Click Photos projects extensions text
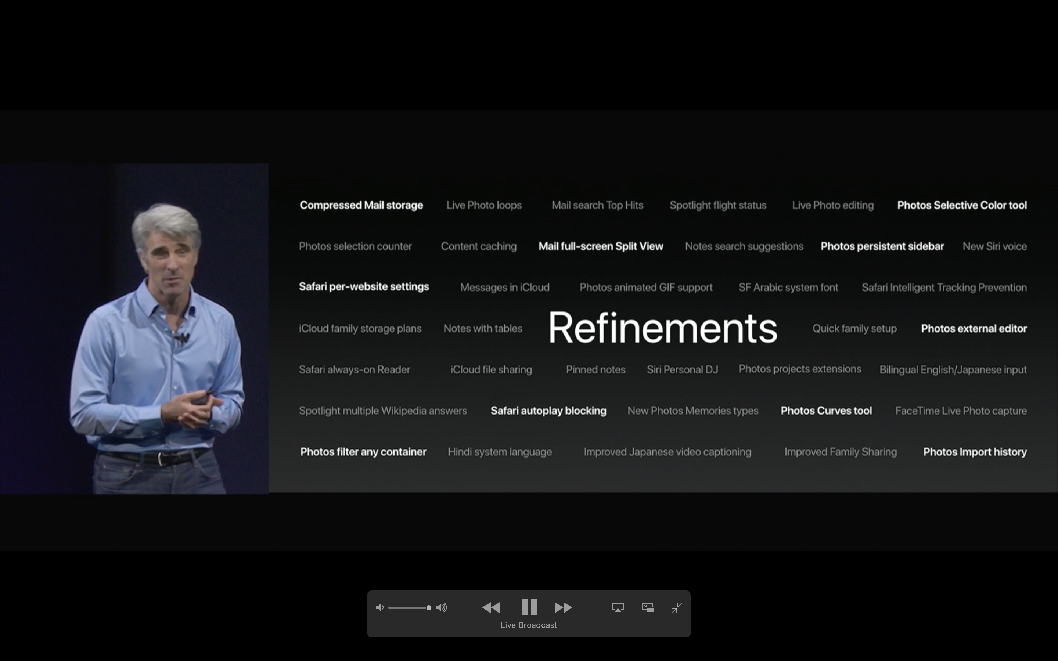1058x661 pixels. tap(800, 369)
